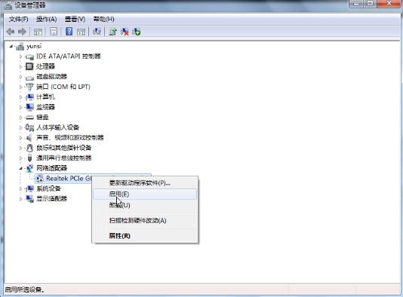Click the scan for hardware changes icon

[x=97, y=32]
